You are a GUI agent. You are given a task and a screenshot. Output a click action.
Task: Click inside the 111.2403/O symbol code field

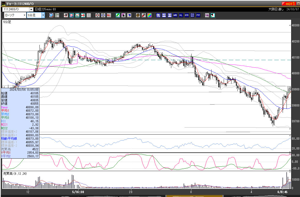coord(16,10)
